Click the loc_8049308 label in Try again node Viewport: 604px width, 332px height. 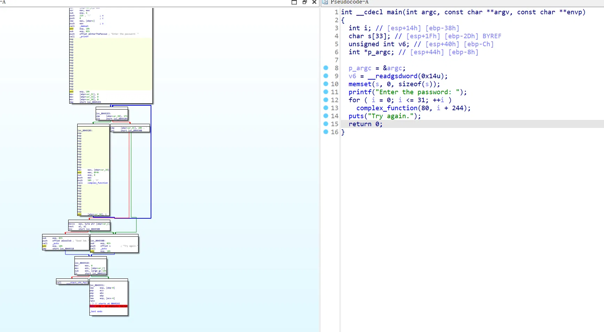pos(98,241)
